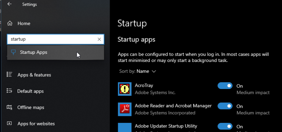Screen dimensions: 282x132
Task: Clear the search box with X
Action: point(99,39)
